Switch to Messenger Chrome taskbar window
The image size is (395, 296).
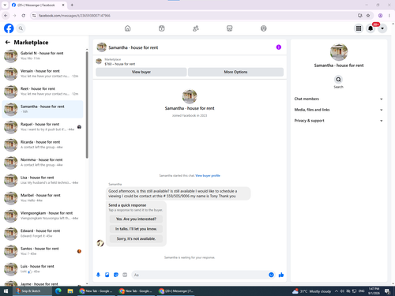point(176,291)
